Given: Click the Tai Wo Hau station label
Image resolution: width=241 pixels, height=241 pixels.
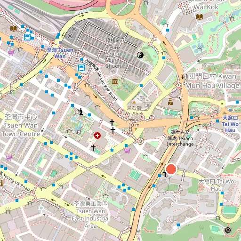Looking at the screenshot, I should [x=230, y=124].
